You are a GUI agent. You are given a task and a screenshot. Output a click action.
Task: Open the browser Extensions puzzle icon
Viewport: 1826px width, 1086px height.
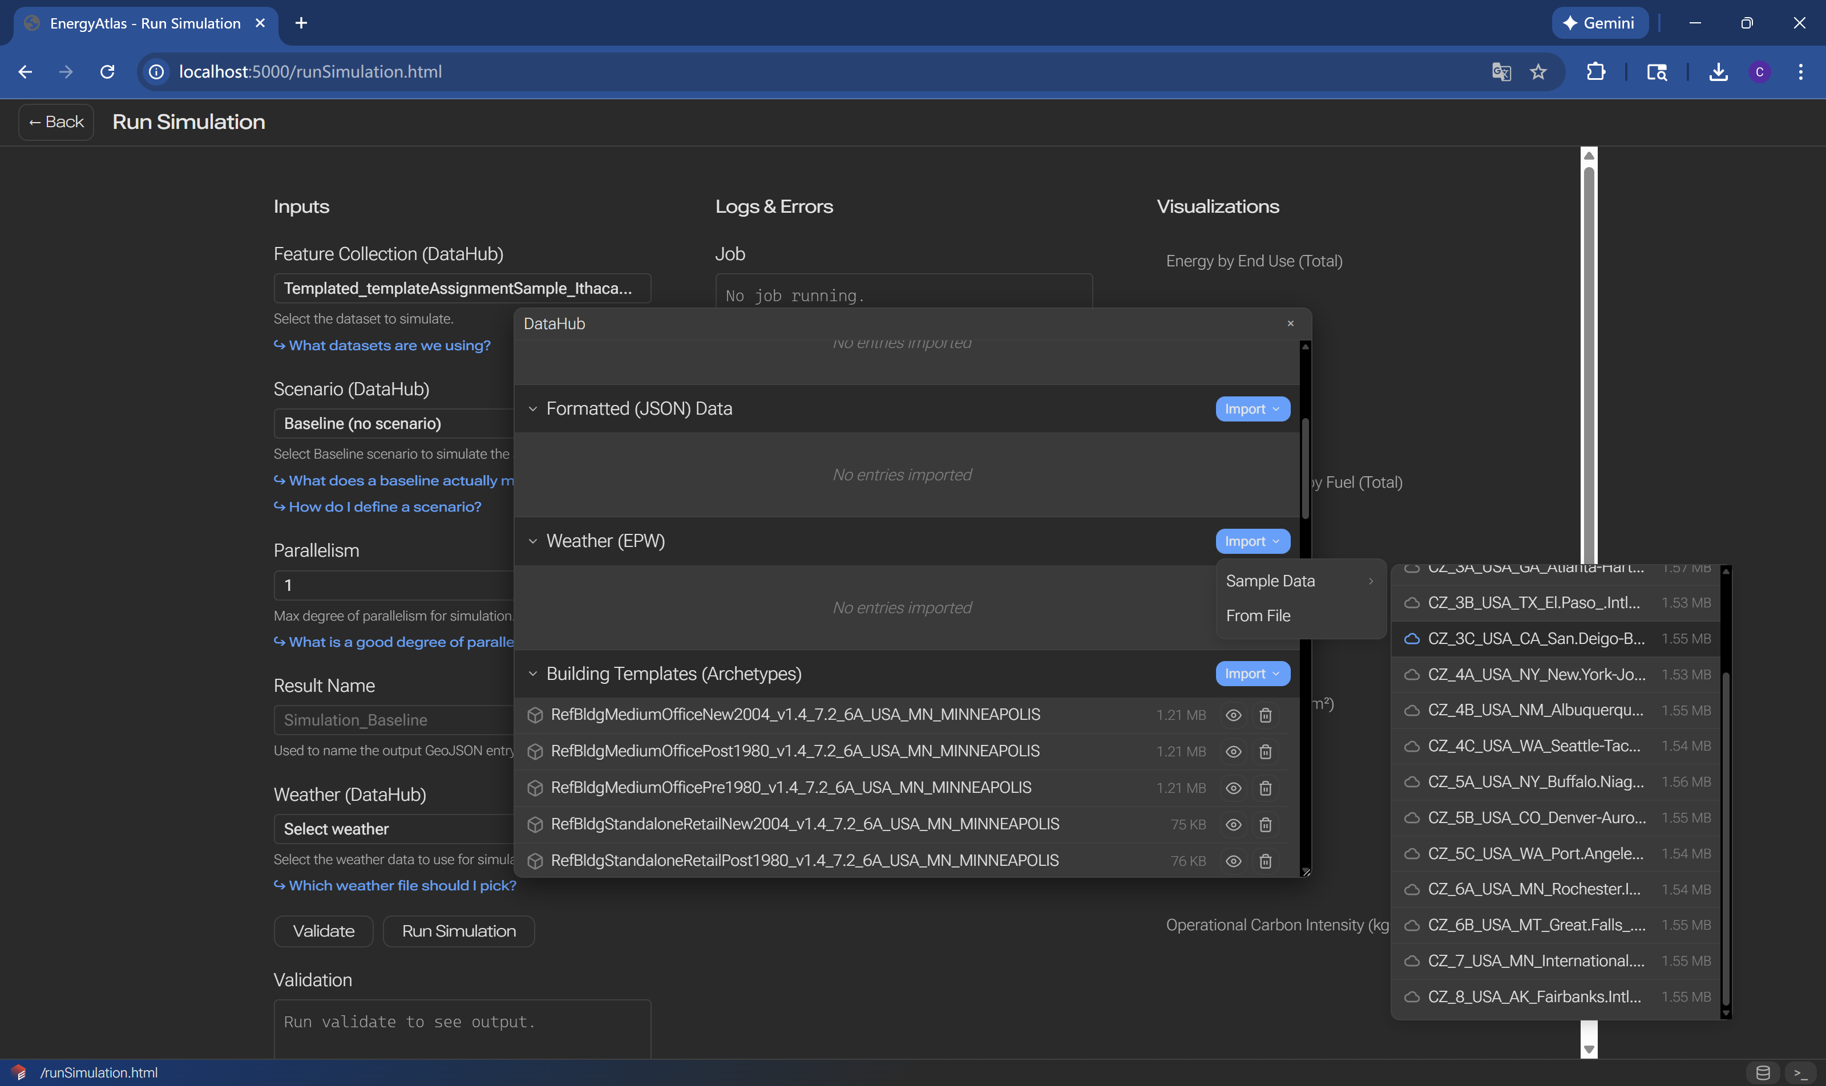click(x=1595, y=72)
